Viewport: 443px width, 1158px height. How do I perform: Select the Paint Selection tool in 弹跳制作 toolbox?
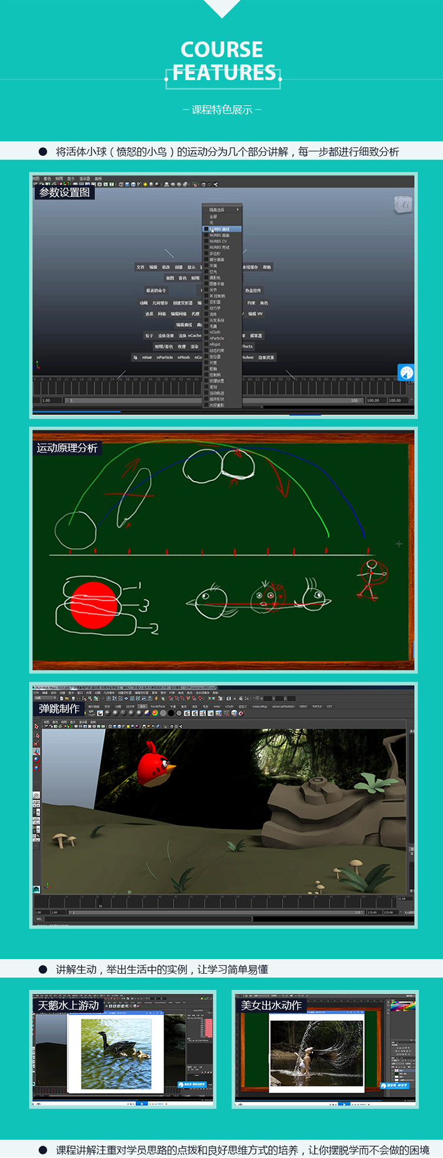coord(37,743)
